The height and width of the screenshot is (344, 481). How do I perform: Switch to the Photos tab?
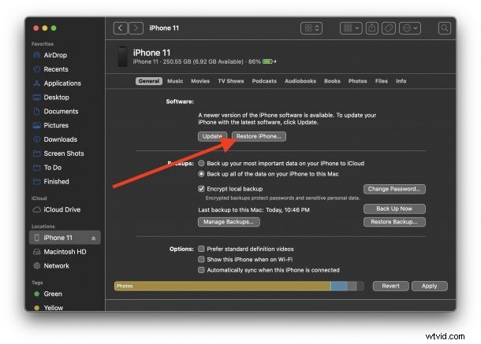coord(358,81)
